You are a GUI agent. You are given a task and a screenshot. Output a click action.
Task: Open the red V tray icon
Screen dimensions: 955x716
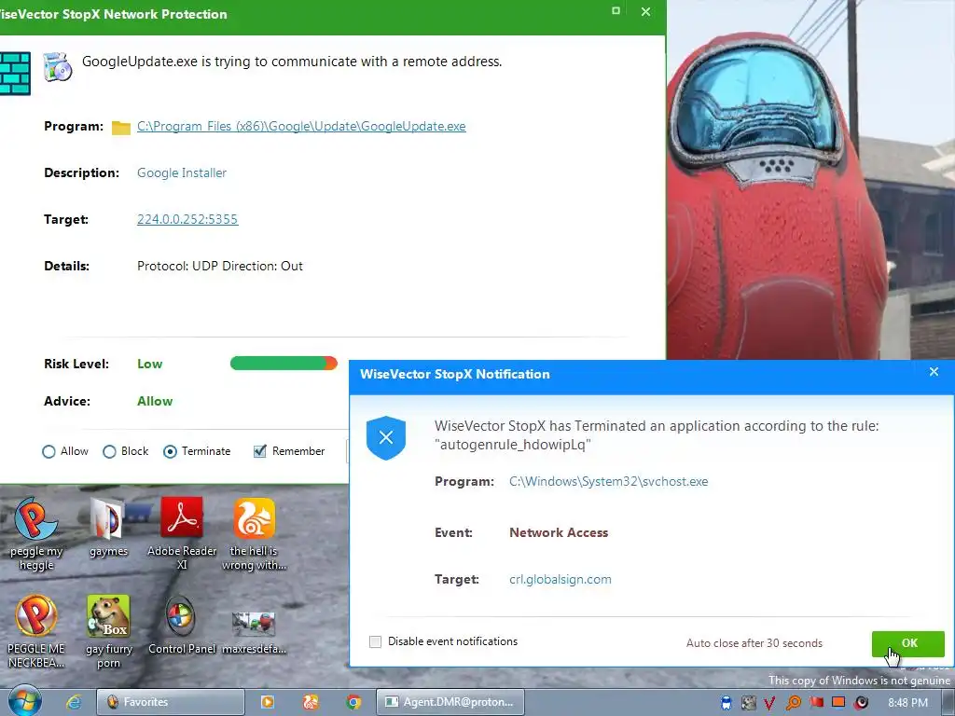(x=769, y=703)
